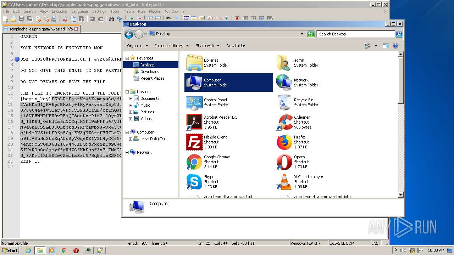Expand the Documents library node
Screen dimensions: 454x255
click(x=131, y=98)
